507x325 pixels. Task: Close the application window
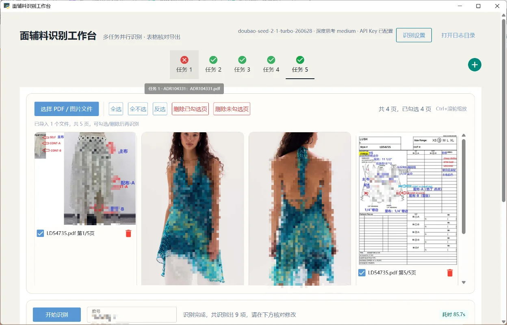(497, 6)
